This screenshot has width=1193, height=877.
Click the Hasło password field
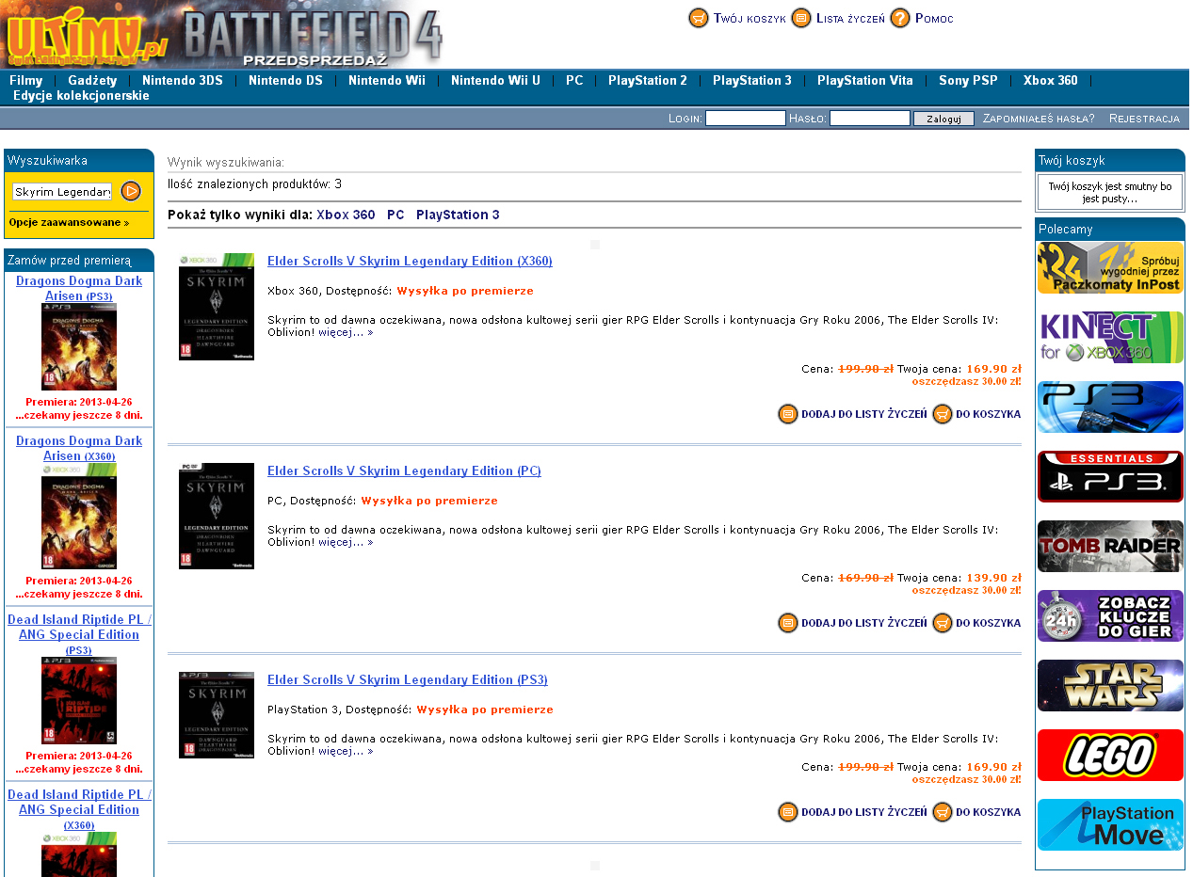tap(869, 119)
